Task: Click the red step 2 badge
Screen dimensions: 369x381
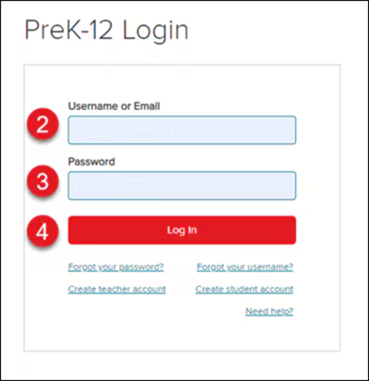Action: tap(42, 125)
